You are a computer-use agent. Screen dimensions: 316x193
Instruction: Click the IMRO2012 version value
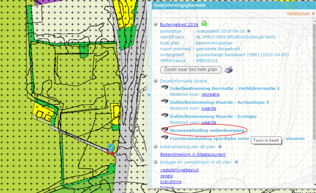207,61
